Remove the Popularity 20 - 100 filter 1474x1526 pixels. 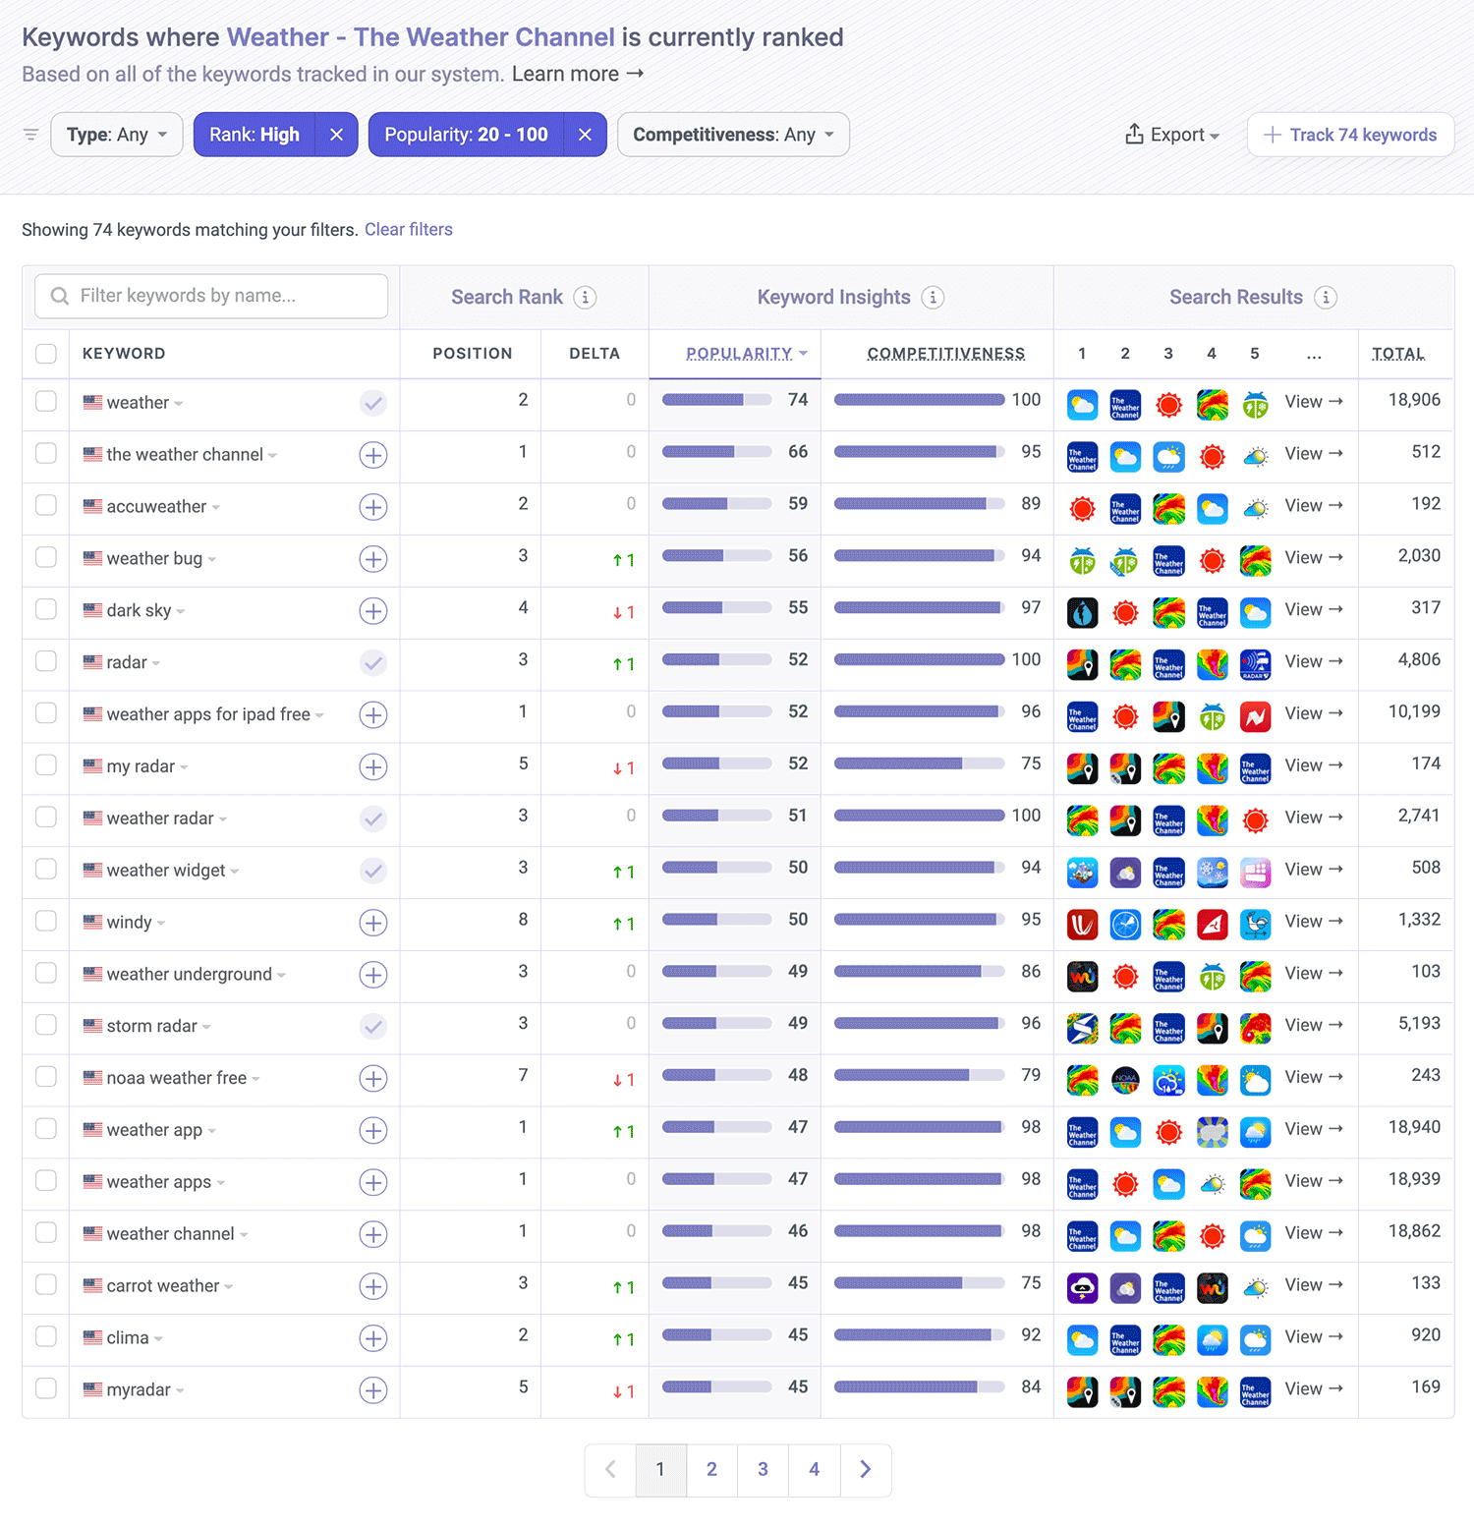(x=585, y=135)
